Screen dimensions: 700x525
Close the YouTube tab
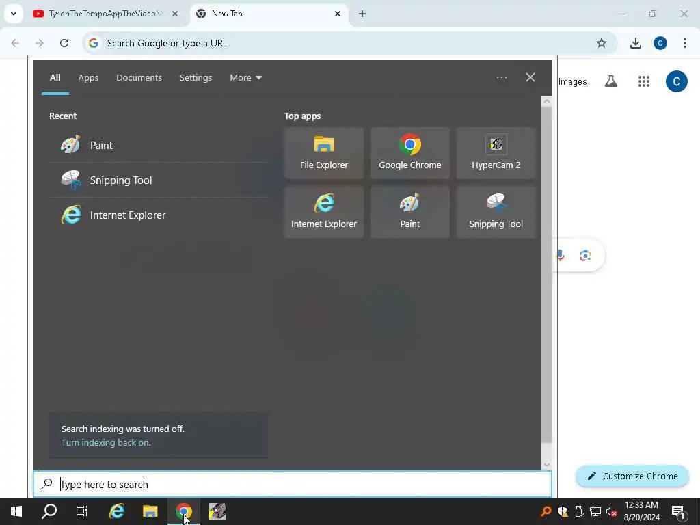[175, 14]
